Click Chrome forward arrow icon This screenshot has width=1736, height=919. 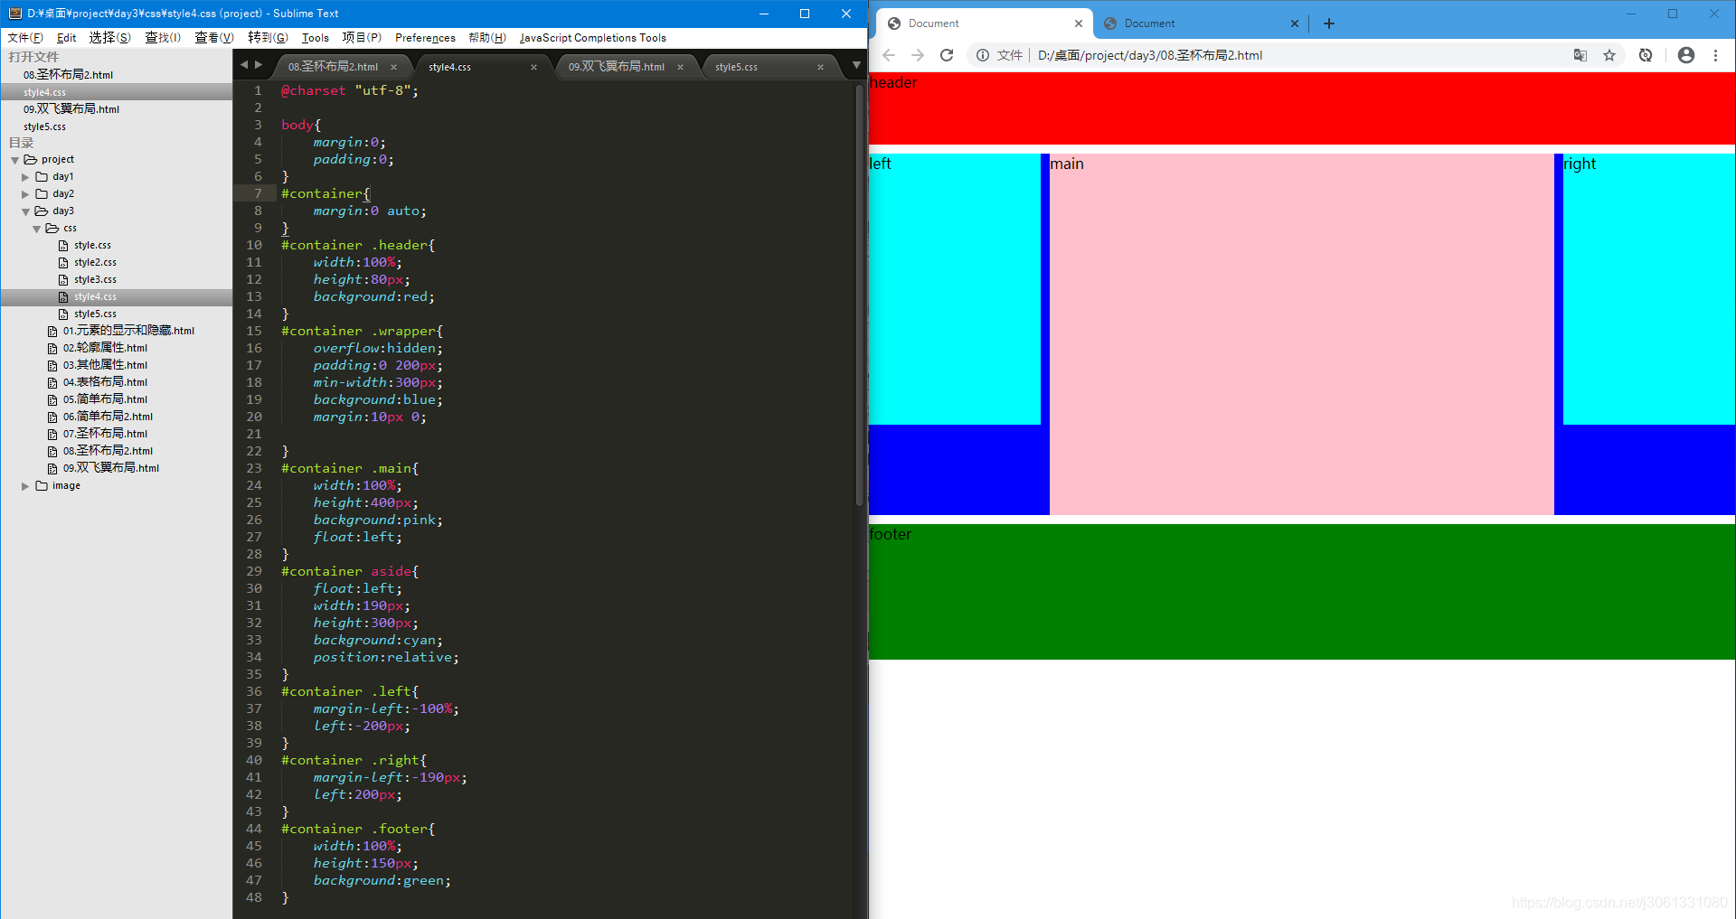click(918, 55)
